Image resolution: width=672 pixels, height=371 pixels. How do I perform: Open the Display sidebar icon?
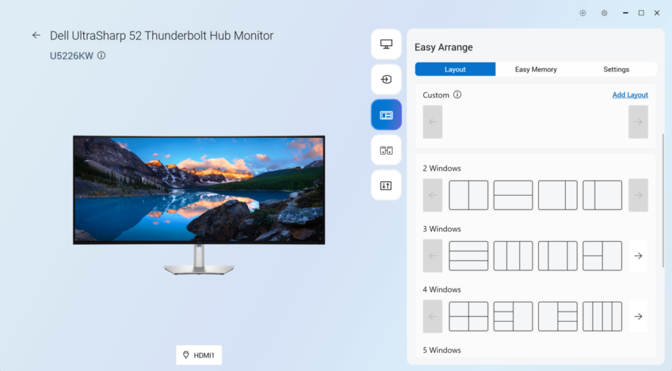[386, 44]
